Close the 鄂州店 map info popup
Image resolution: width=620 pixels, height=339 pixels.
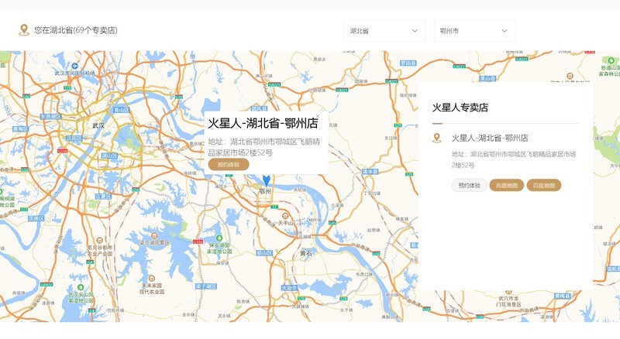tap(318, 116)
